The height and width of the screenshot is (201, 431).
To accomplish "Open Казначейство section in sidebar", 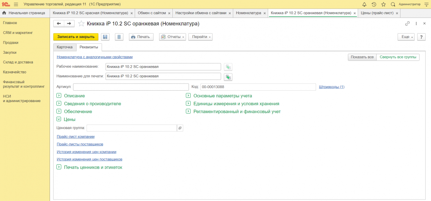I will (14, 72).
